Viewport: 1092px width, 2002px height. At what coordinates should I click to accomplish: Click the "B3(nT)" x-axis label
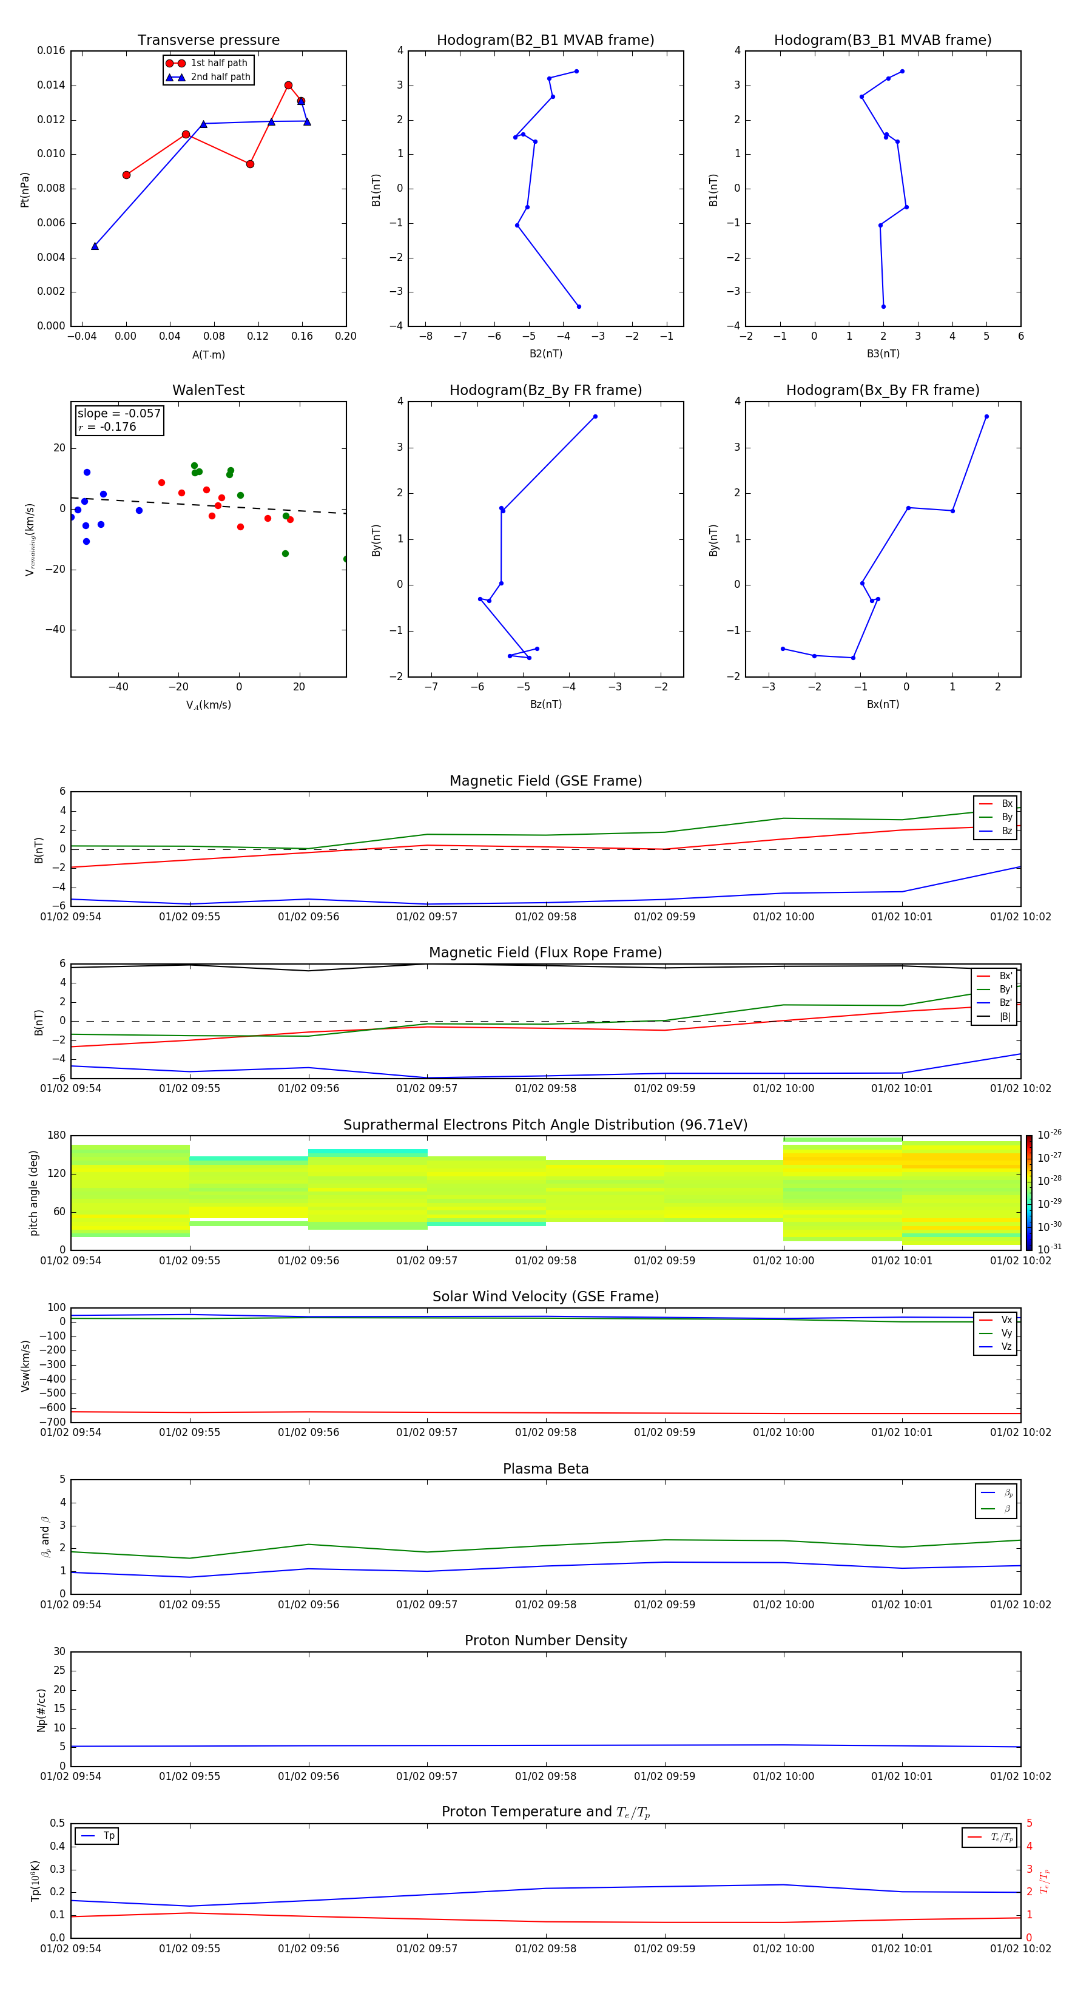click(x=883, y=354)
